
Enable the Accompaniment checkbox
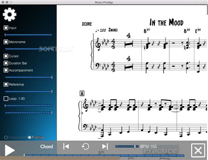click(x=6, y=70)
